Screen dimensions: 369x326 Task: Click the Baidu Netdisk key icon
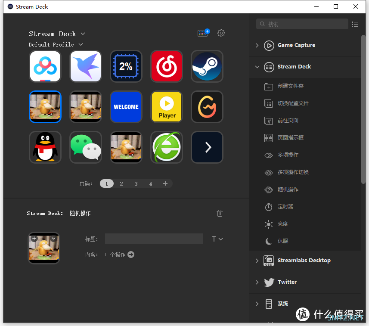click(45, 66)
